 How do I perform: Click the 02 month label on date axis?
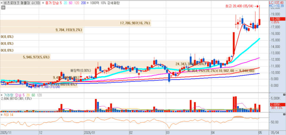131,133
